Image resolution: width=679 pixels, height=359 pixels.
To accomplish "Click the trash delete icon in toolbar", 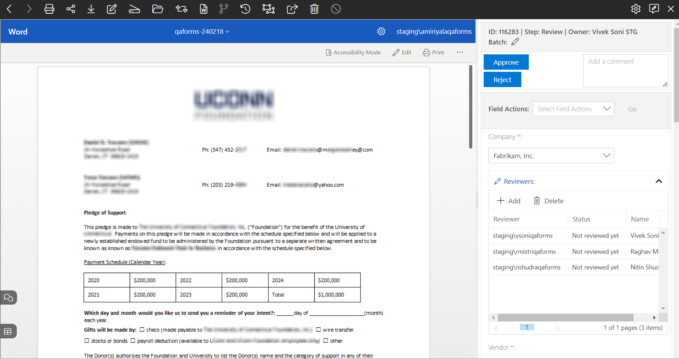I will (314, 9).
